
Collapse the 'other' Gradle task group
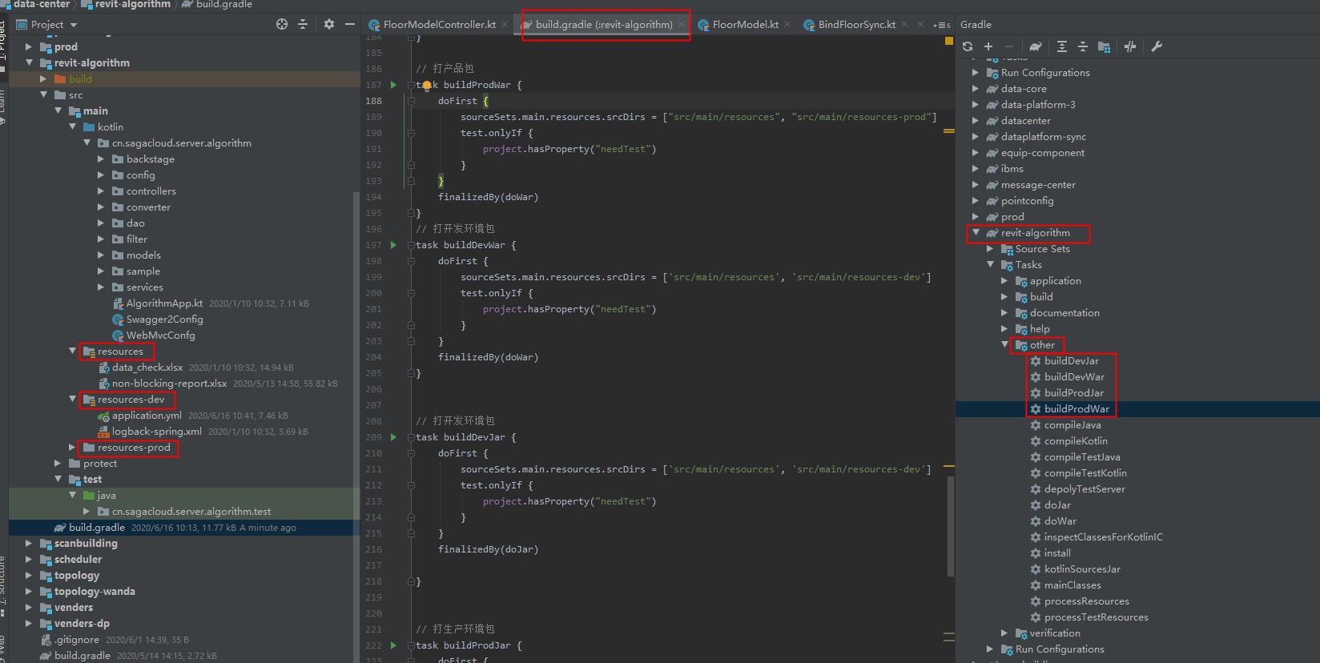tap(1004, 345)
